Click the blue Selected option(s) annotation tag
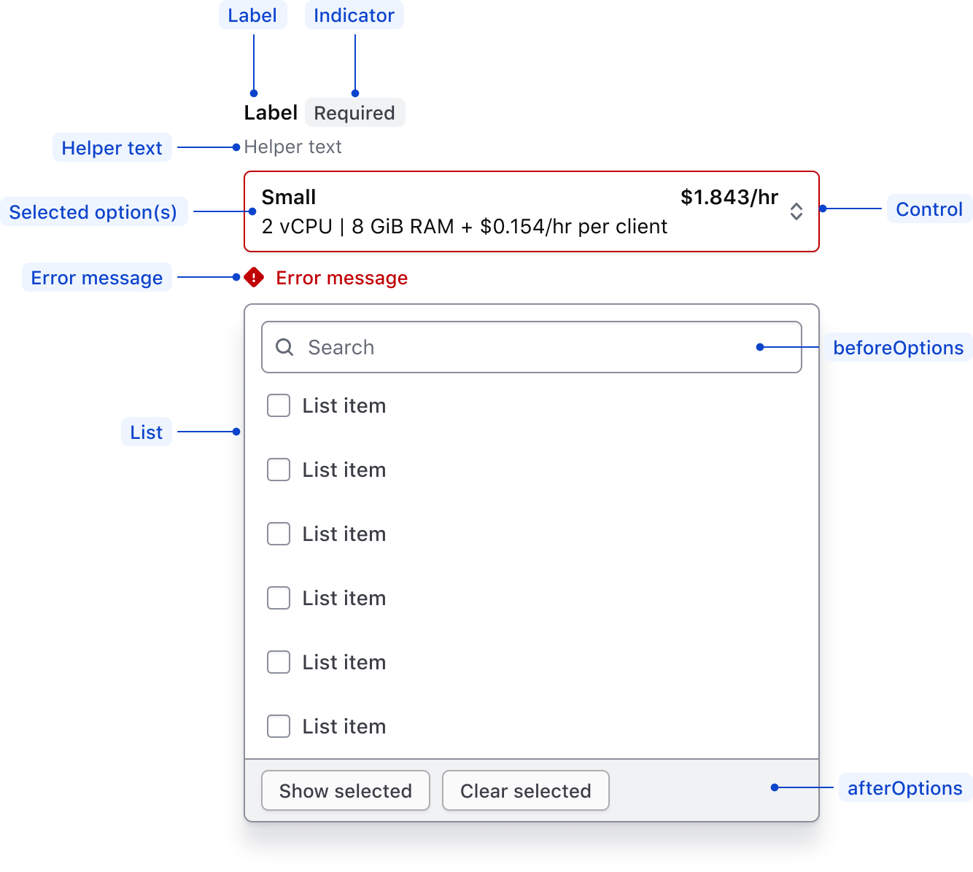Screen dimensions: 973x872 (x=93, y=212)
